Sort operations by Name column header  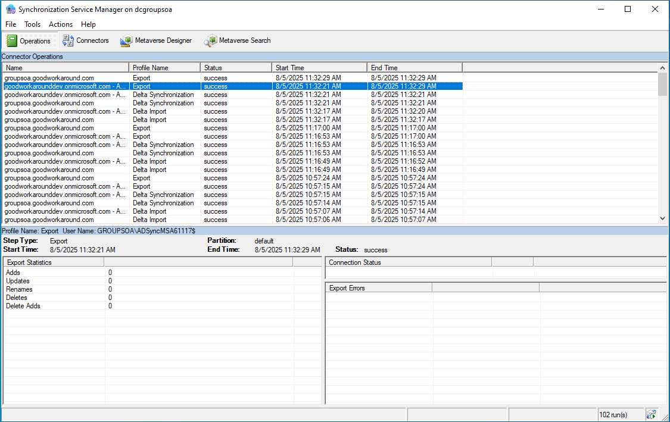click(66, 68)
